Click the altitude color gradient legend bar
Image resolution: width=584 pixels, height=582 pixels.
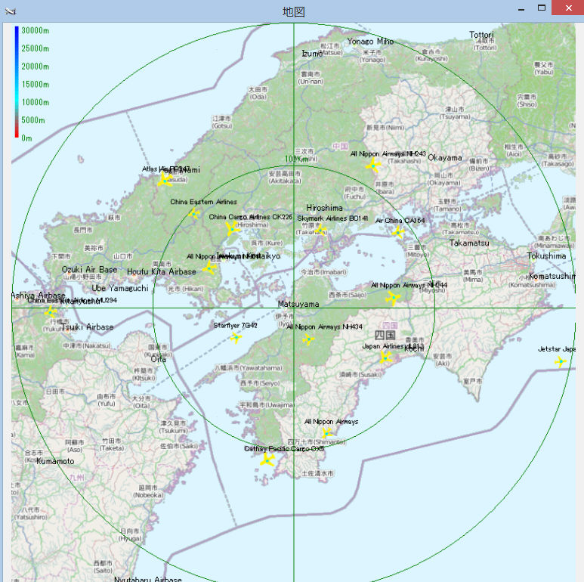pyautogui.click(x=17, y=83)
